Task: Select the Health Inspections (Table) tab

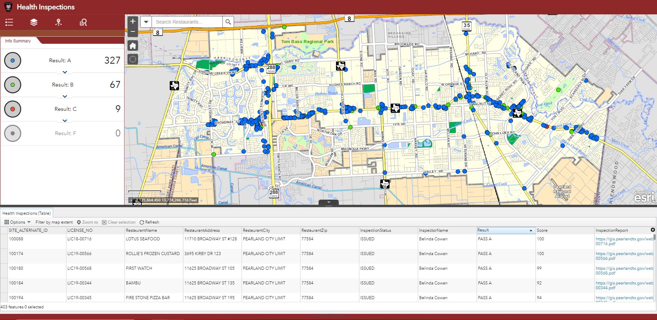Action: pos(26,213)
